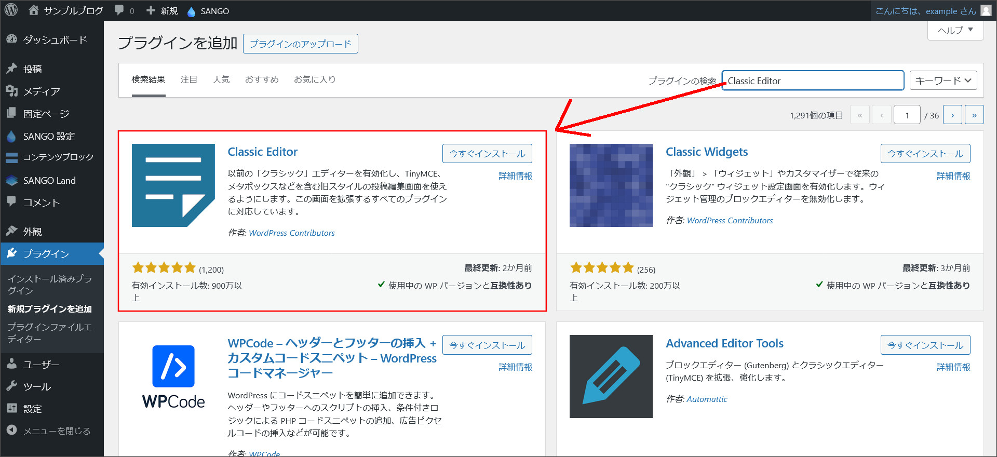The width and height of the screenshot is (997, 457).
Task: Click the user avatar in top bar
Action: (x=986, y=11)
